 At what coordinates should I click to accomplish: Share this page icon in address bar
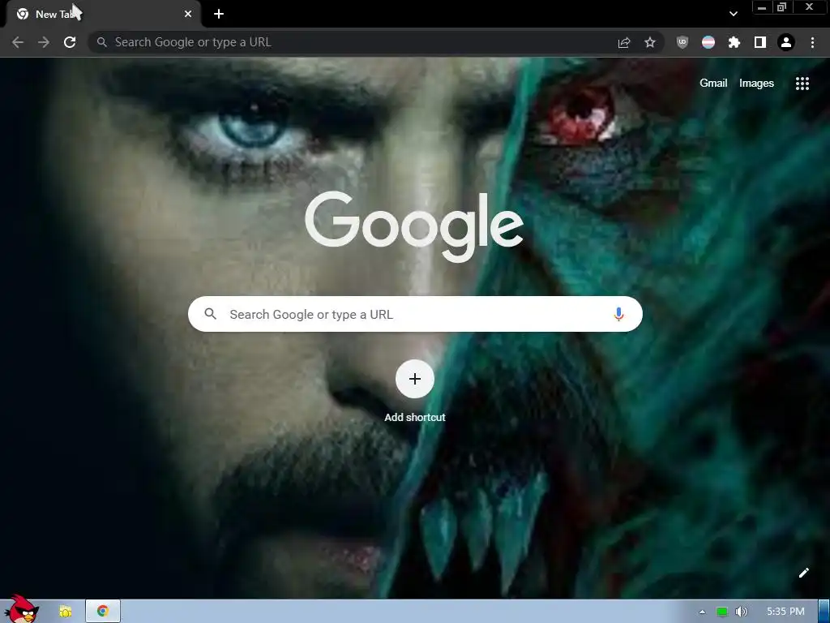pyautogui.click(x=624, y=42)
